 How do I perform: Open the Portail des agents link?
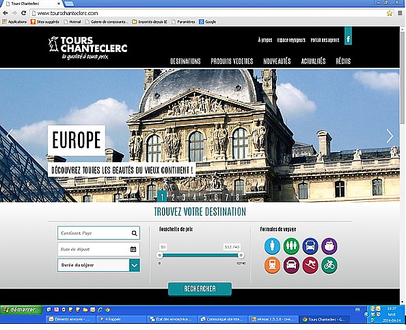(x=325, y=40)
